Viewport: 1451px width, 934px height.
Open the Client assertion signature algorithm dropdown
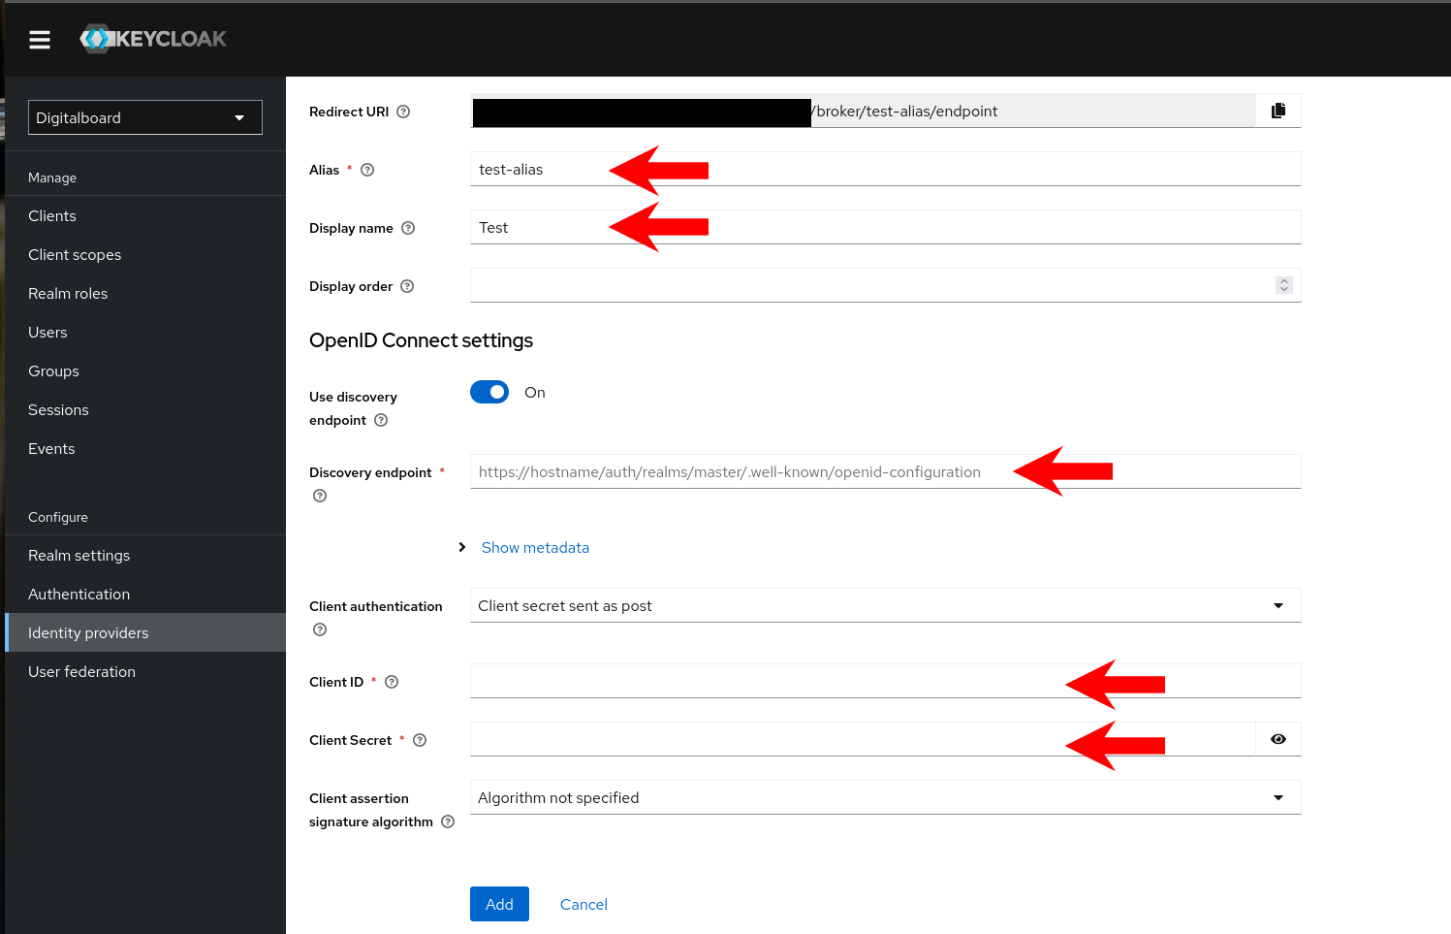click(x=1278, y=797)
